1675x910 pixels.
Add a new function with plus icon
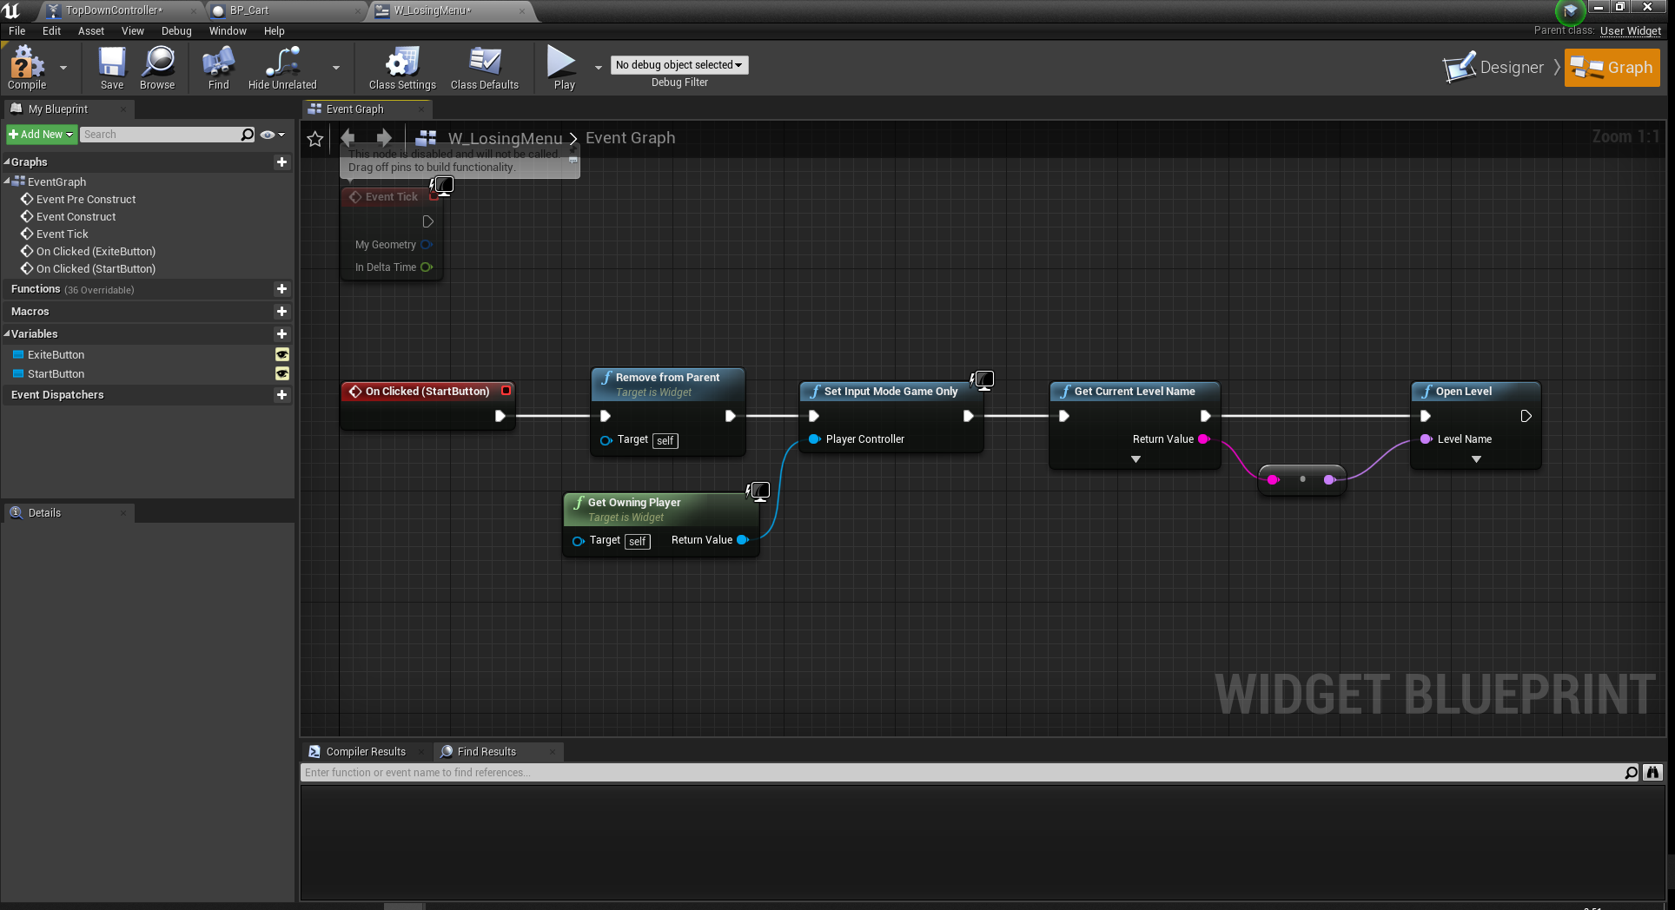pos(281,289)
